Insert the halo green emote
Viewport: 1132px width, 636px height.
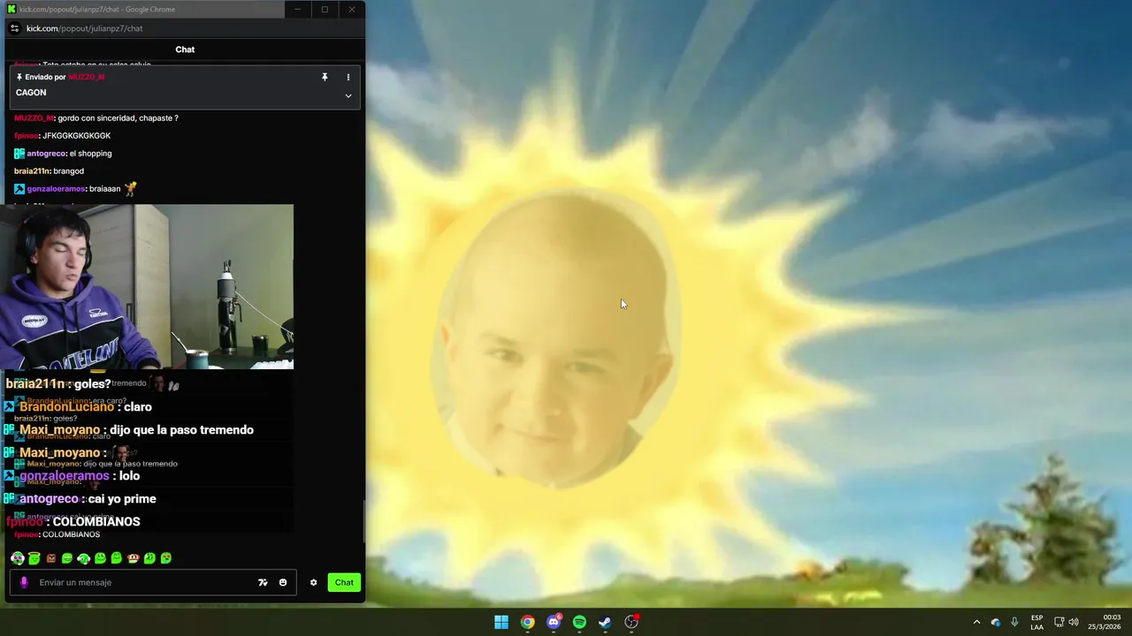click(34, 558)
